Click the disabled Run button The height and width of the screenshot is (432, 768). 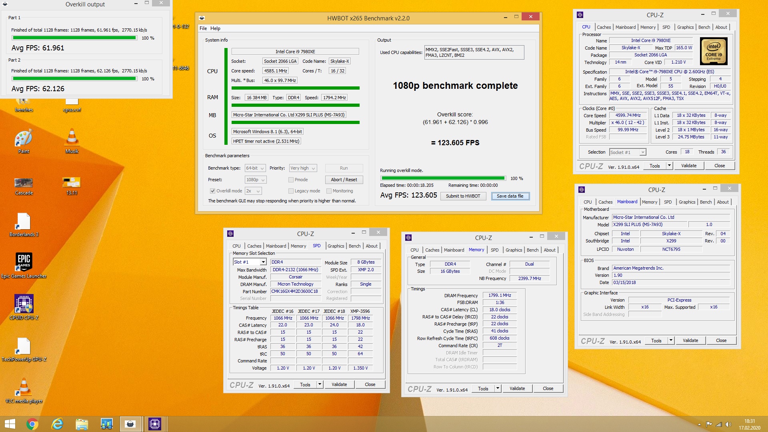point(344,168)
